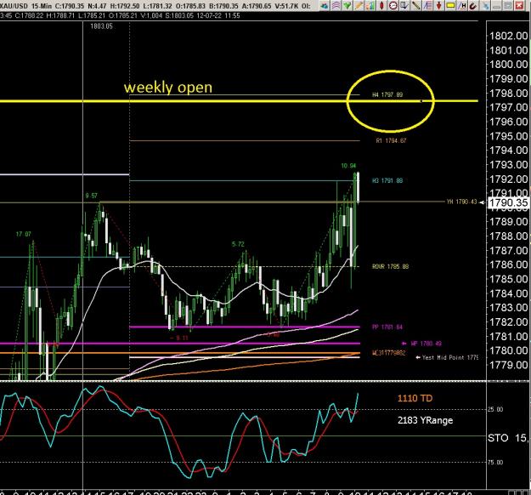Click the red down-arrow marker icon
Image resolution: width=531 pixels, height=495 pixels.
pos(439,5)
